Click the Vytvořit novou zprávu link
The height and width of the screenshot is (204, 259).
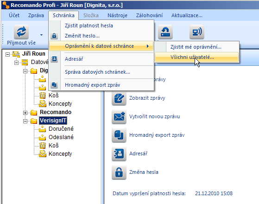pyautogui.click(x=154, y=116)
